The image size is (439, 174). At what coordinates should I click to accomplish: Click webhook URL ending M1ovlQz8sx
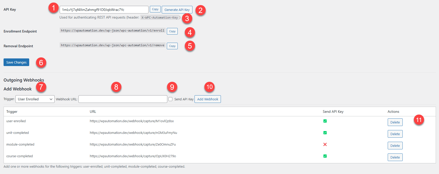tap(132, 121)
